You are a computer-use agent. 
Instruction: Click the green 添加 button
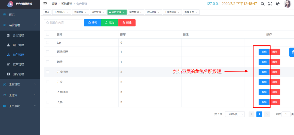(110, 23)
